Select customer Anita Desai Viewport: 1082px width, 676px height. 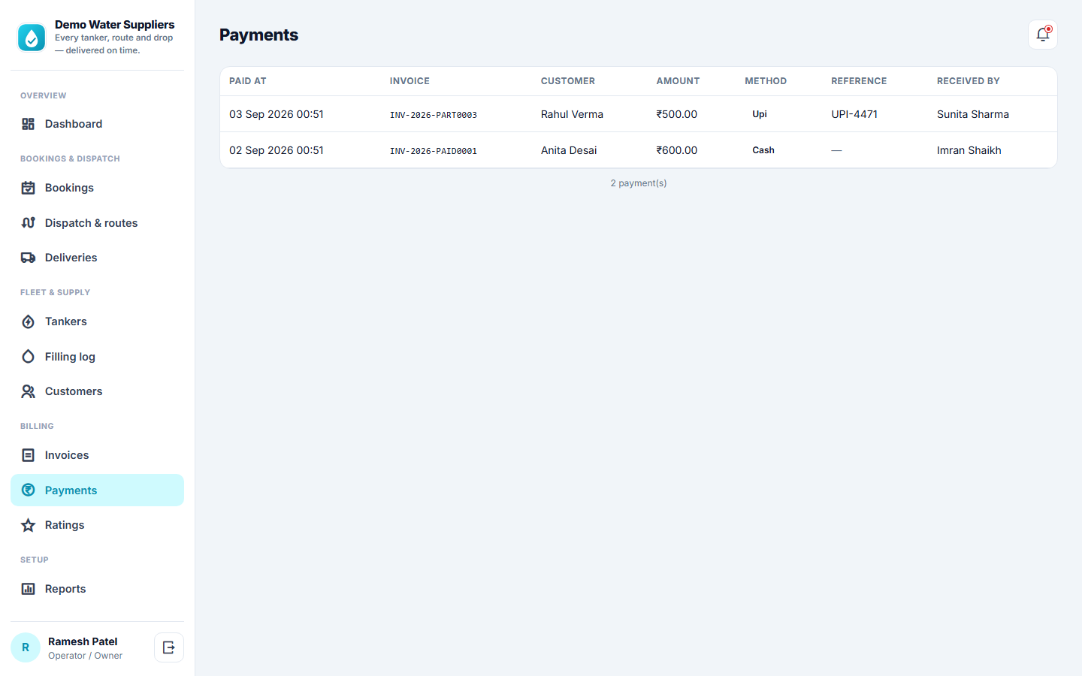pos(569,150)
